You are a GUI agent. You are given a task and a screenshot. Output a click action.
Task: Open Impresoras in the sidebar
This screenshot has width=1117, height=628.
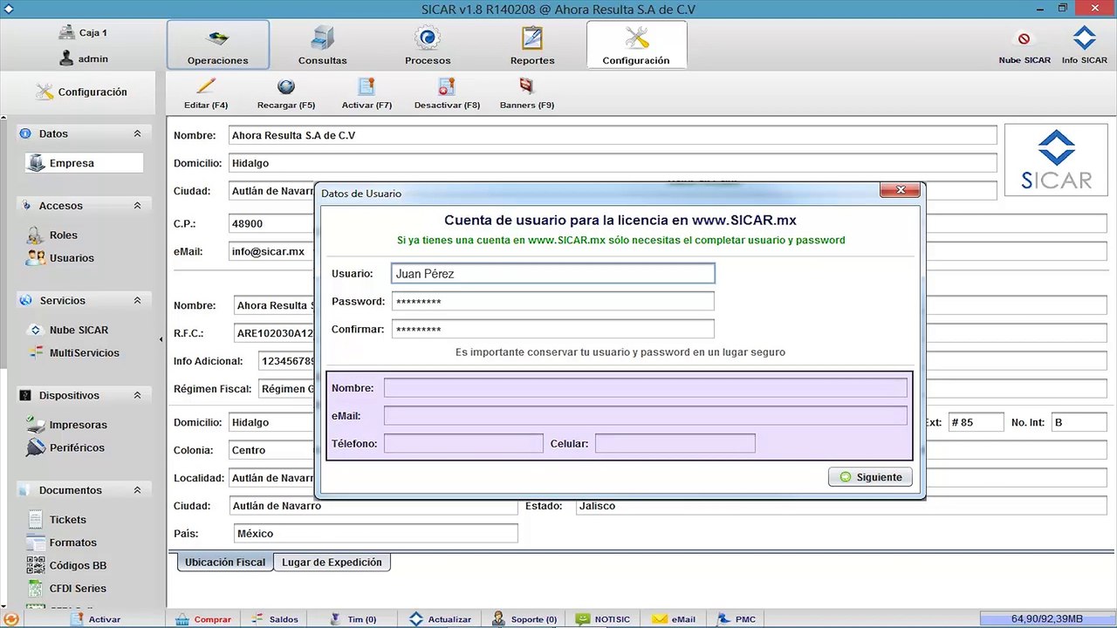coord(67,425)
